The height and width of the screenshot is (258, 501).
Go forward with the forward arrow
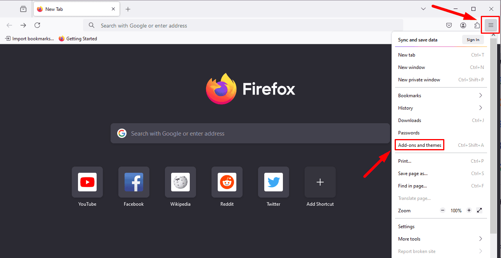(x=23, y=25)
